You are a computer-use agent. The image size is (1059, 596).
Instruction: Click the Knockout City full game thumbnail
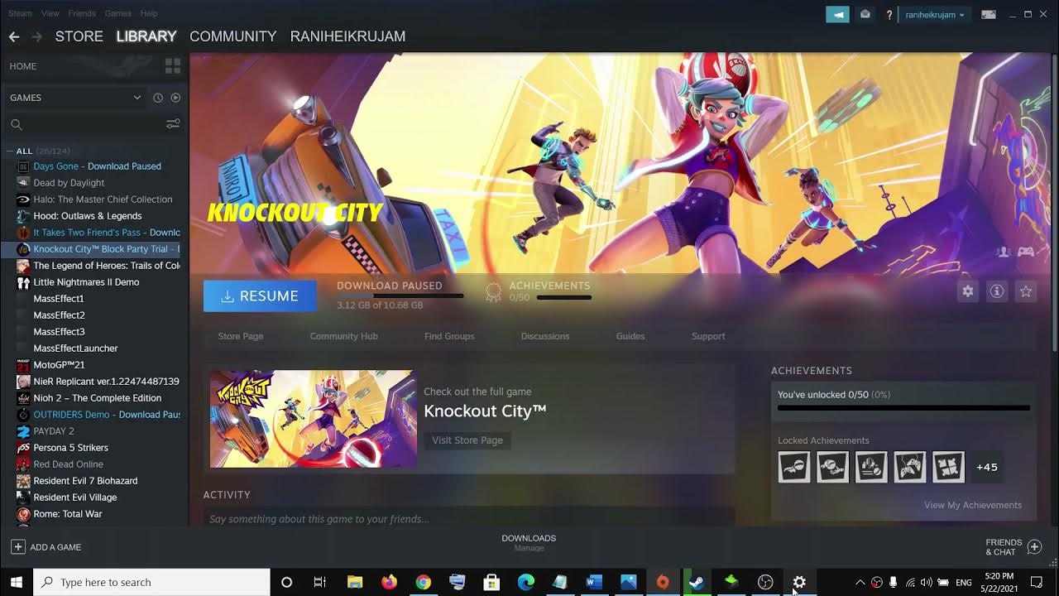(313, 419)
